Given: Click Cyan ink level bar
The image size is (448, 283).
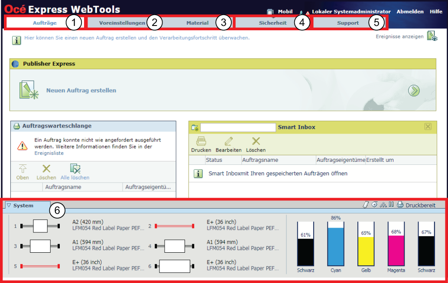Looking at the screenshot, I should [x=336, y=244].
